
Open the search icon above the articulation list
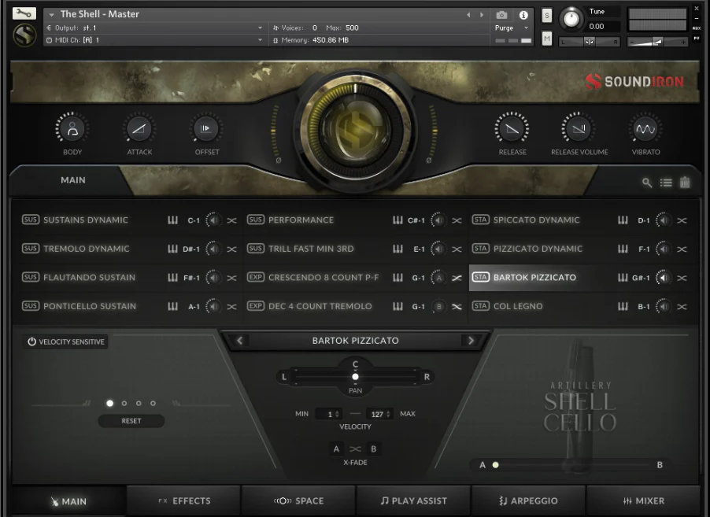[x=646, y=182]
